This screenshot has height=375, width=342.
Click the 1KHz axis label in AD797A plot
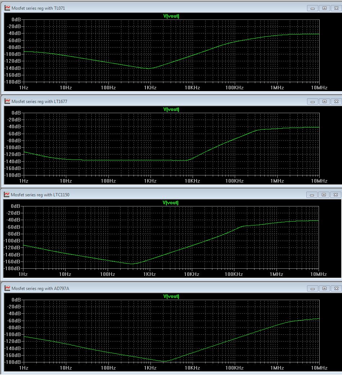click(150, 368)
